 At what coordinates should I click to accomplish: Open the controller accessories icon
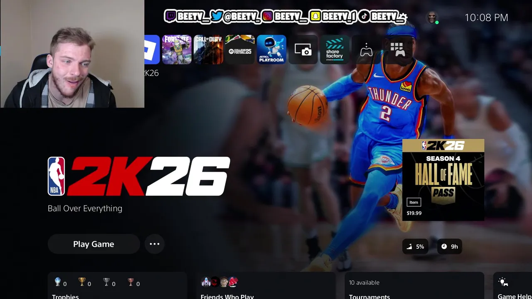[x=366, y=49]
